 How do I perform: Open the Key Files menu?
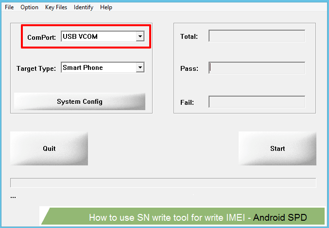[56, 7]
